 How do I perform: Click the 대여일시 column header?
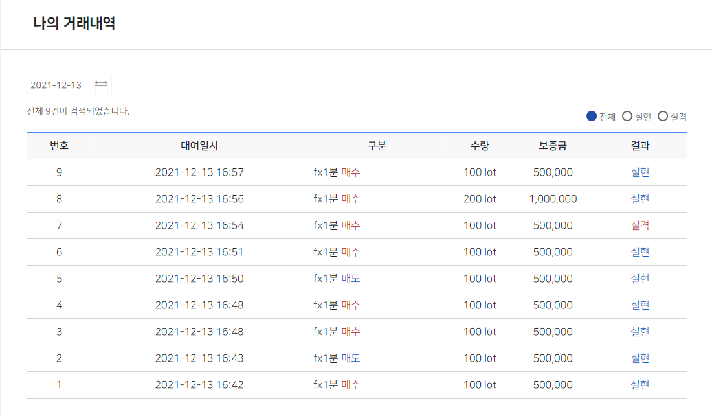199,146
